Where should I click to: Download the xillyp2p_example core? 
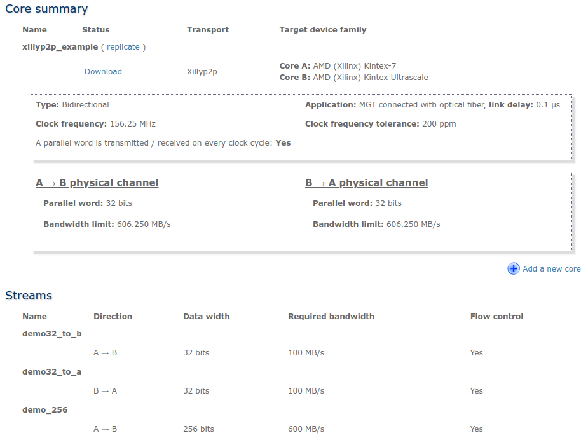103,71
